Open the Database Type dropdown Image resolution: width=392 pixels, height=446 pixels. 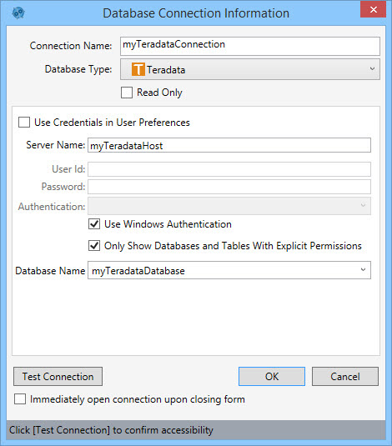tap(250, 69)
